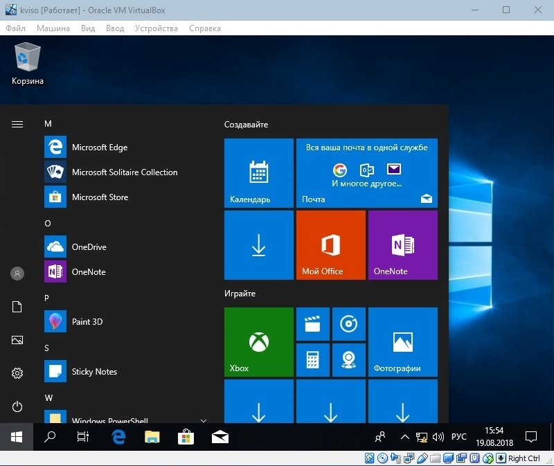
Task: Open the Groove Music disc tile
Action: (x=349, y=323)
